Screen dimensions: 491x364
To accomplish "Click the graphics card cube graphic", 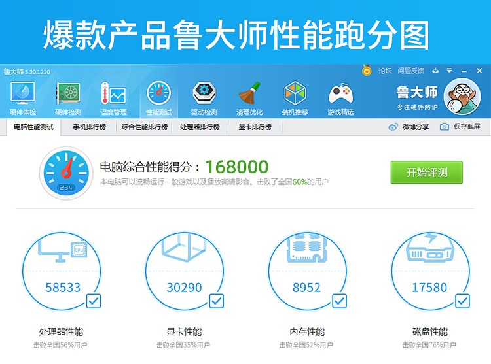I will 184,248.
